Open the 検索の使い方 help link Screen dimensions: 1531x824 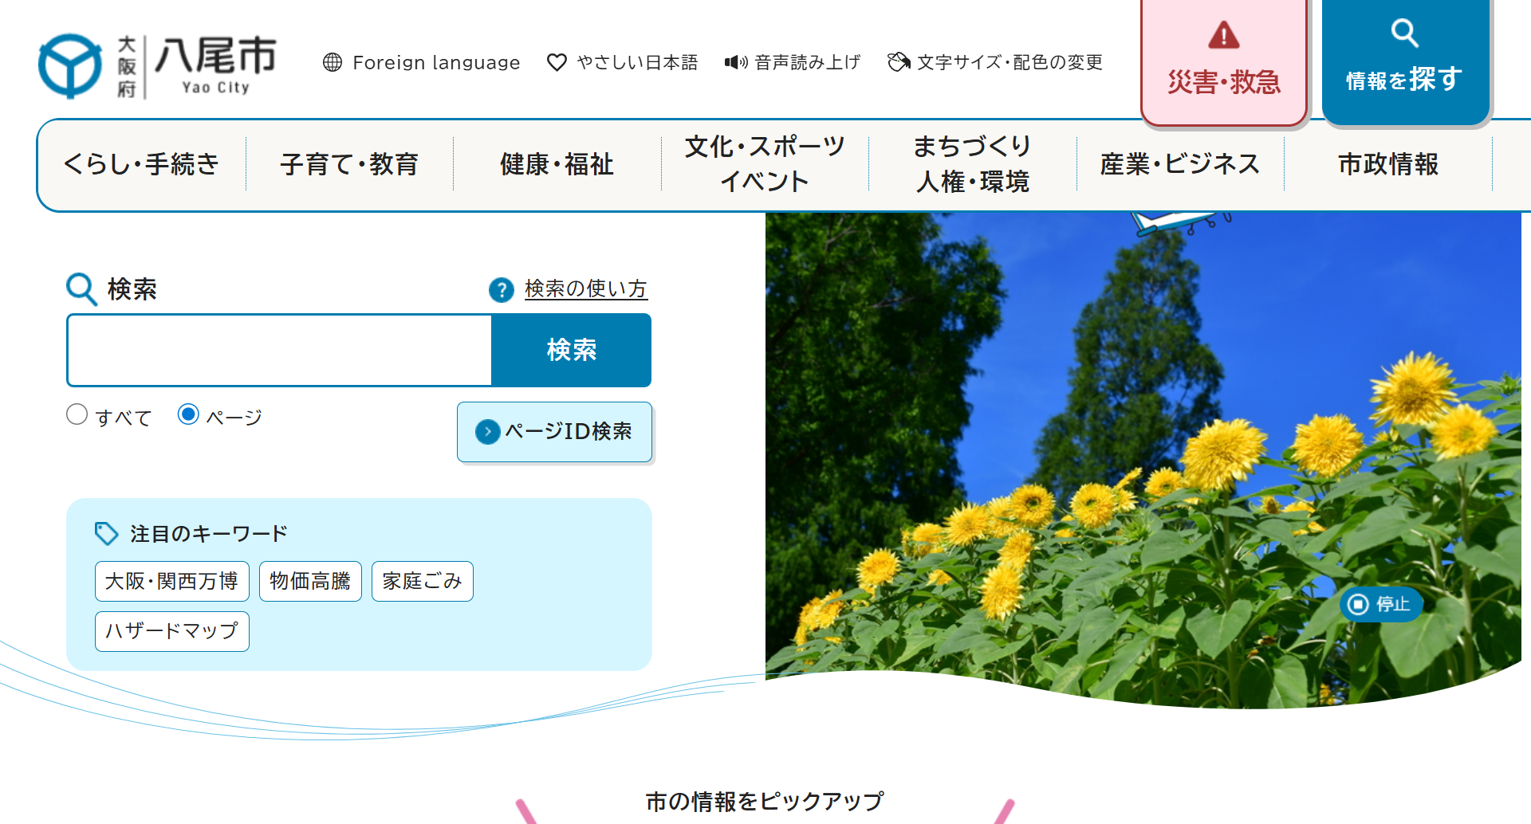(x=586, y=288)
